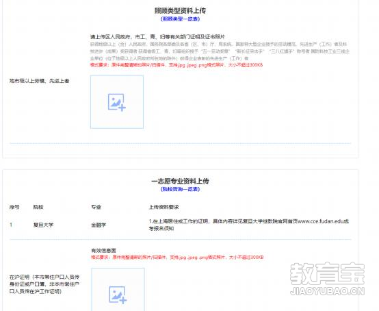Viewport: 379px width, 311px height.
Task: Click the 请上传区人民政府 instruction line
Action: click(x=157, y=37)
